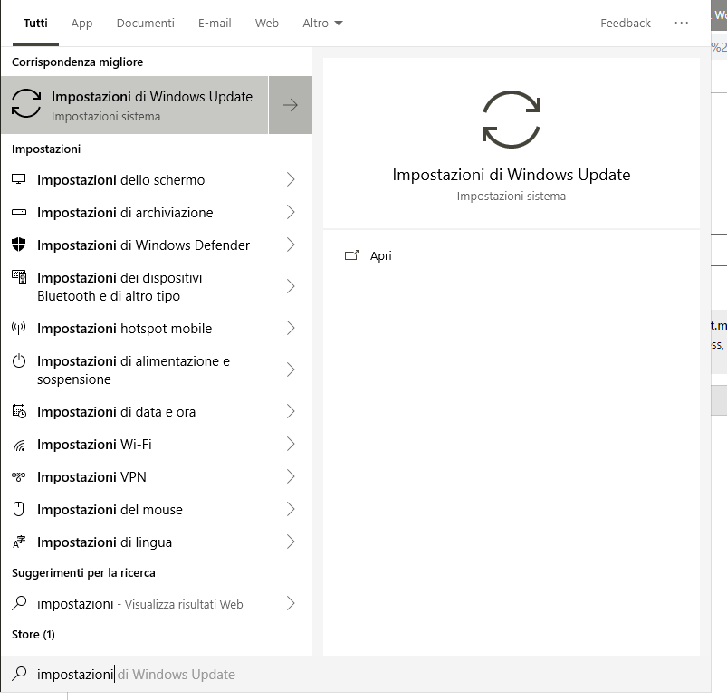The image size is (727, 700).
Task: Open Impostazioni VPN result
Action: (157, 476)
